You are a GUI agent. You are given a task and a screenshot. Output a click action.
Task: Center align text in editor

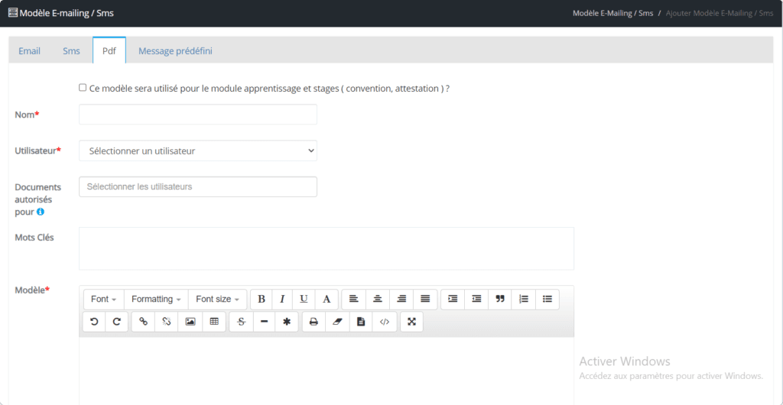click(x=378, y=300)
